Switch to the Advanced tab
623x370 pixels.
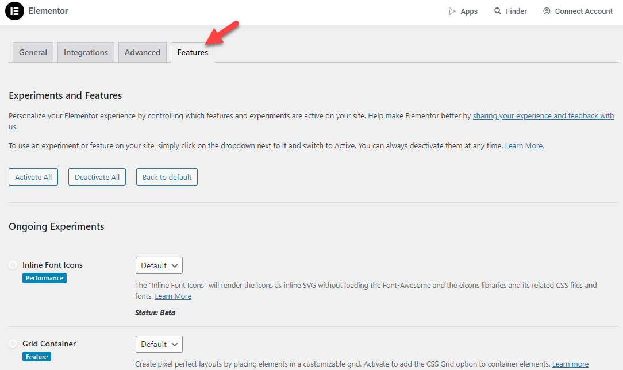coord(143,52)
